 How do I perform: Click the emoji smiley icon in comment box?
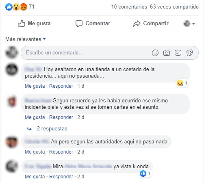click(x=155, y=53)
